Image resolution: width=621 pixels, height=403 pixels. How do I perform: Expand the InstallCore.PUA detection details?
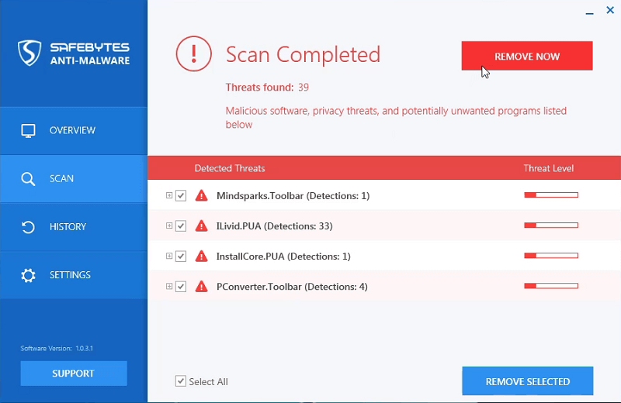coord(169,257)
